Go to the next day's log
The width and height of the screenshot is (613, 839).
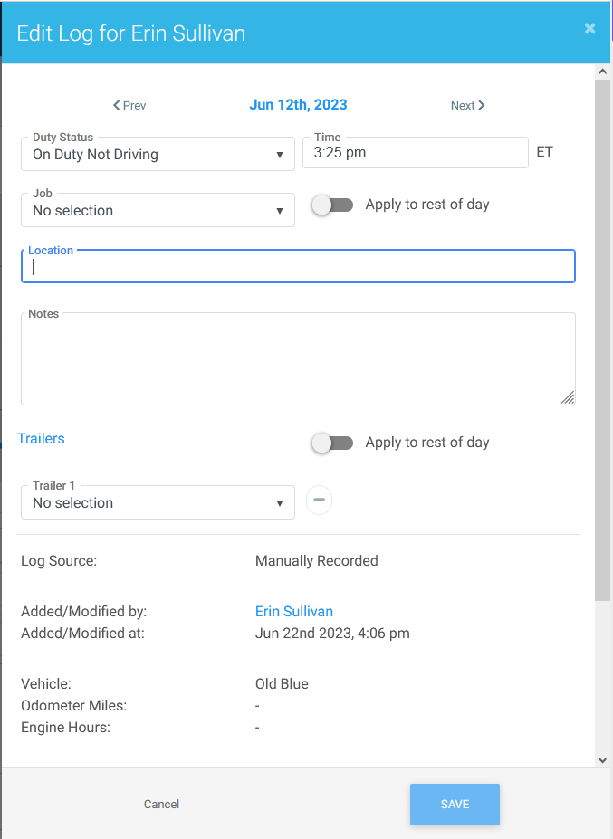(x=467, y=106)
